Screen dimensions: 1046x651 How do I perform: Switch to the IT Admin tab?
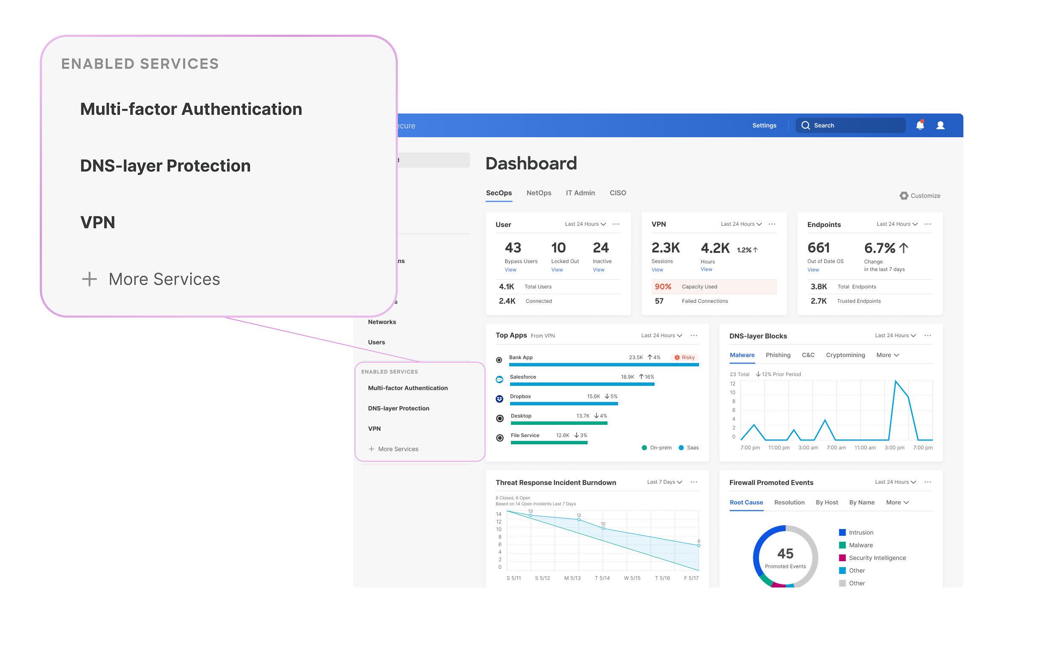point(580,193)
